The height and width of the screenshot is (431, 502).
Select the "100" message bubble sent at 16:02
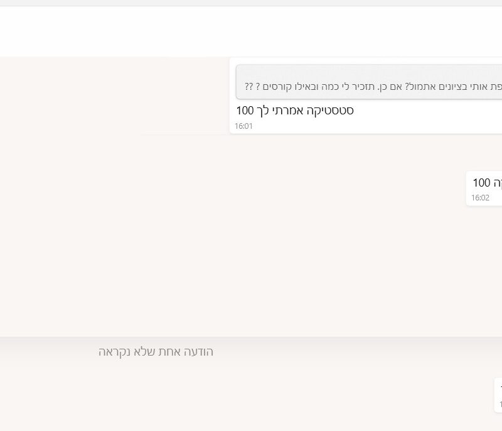click(x=484, y=188)
